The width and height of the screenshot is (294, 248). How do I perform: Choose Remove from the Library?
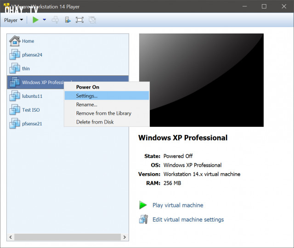pos(107,113)
